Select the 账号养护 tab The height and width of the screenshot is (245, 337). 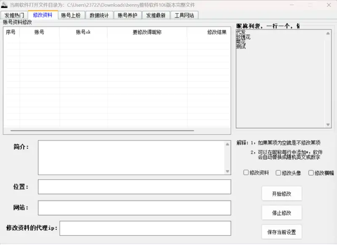coord(127,15)
